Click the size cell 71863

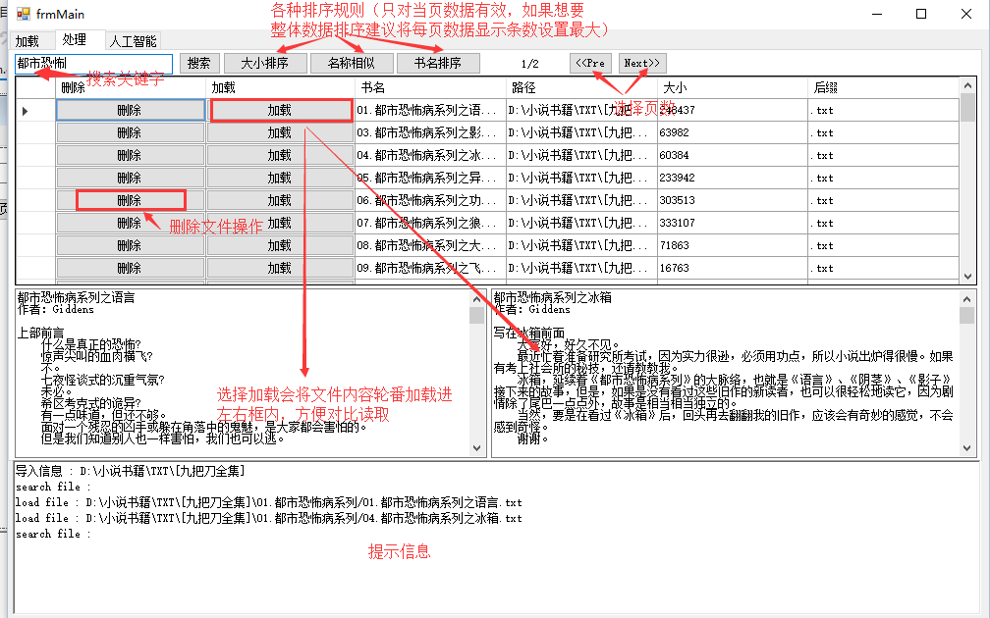tap(731, 245)
